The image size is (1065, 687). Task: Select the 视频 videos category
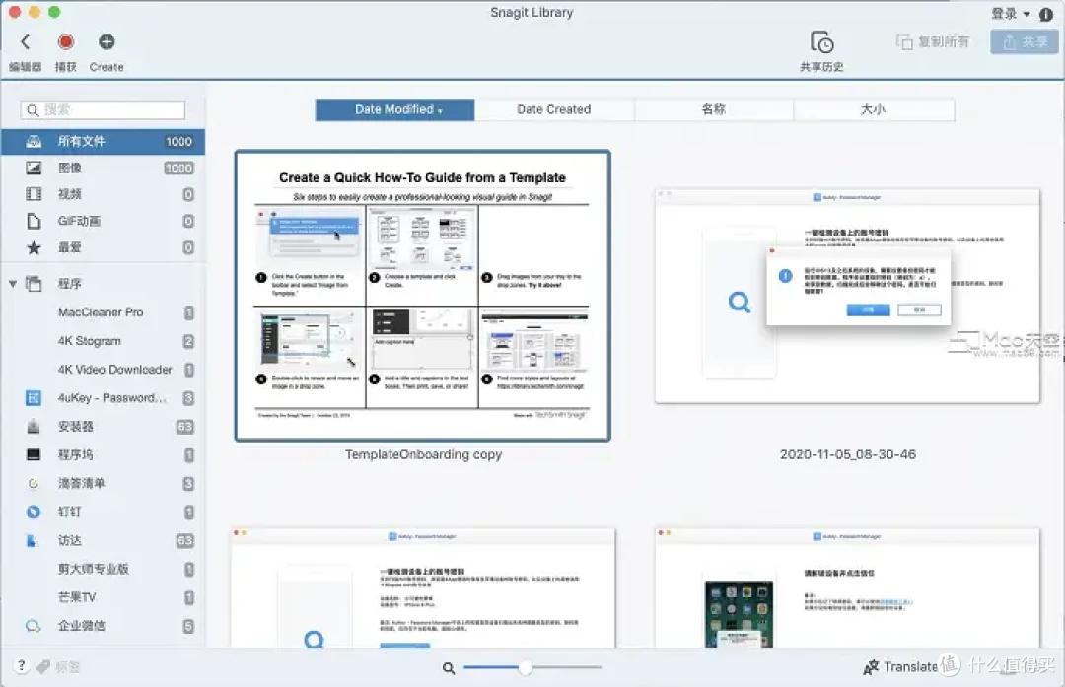click(x=104, y=194)
